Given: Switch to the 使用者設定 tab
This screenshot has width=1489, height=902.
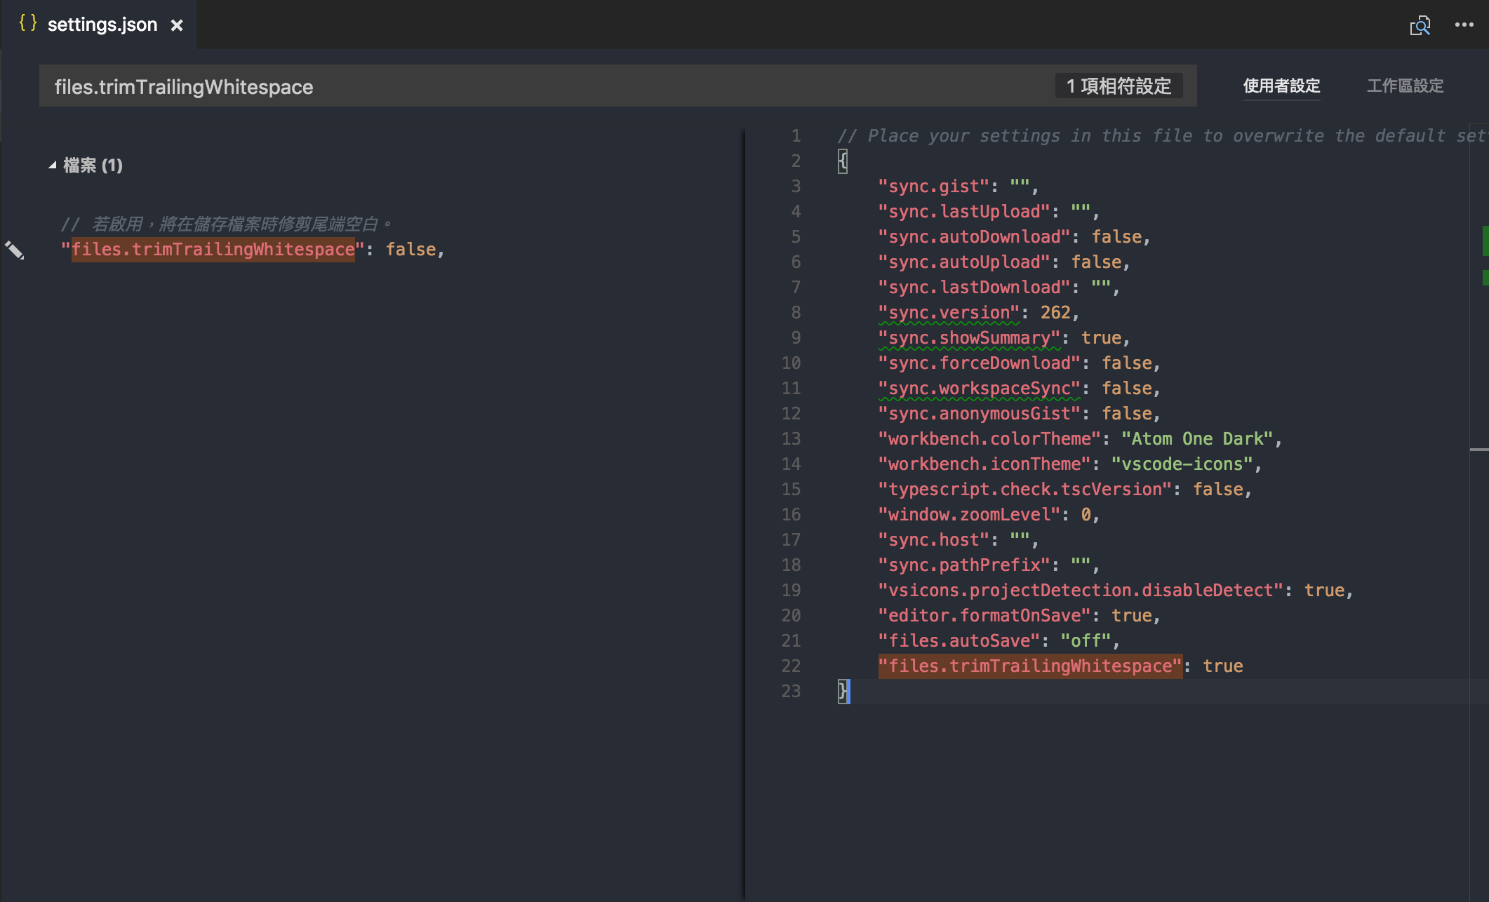Looking at the screenshot, I should (x=1281, y=86).
